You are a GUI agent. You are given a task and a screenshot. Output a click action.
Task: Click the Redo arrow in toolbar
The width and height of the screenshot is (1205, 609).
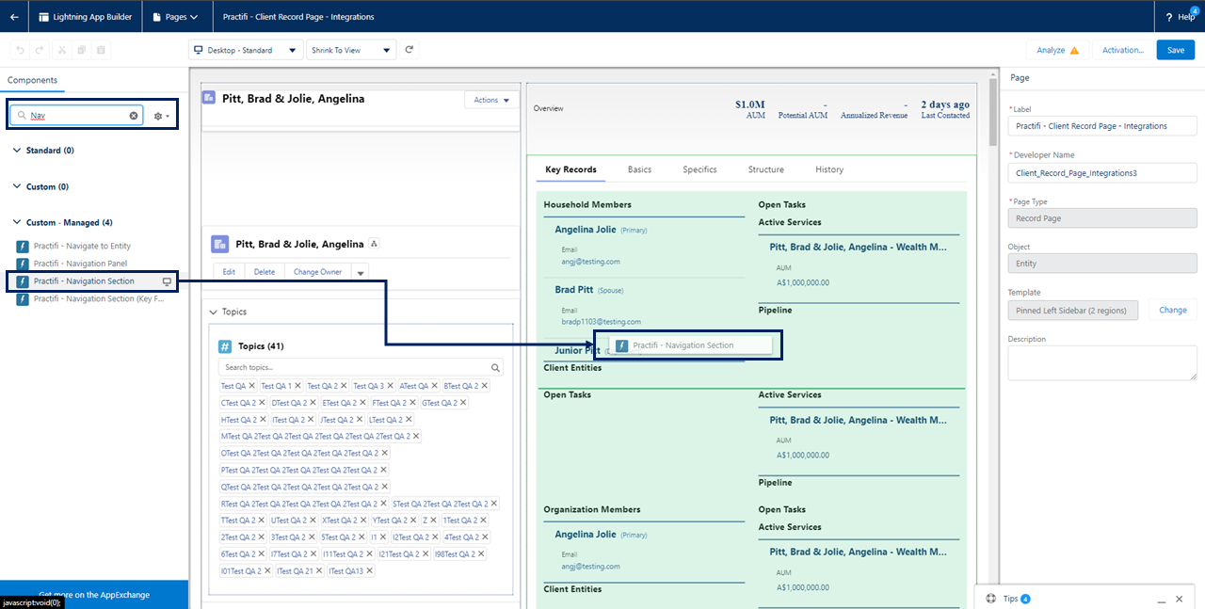(x=40, y=50)
